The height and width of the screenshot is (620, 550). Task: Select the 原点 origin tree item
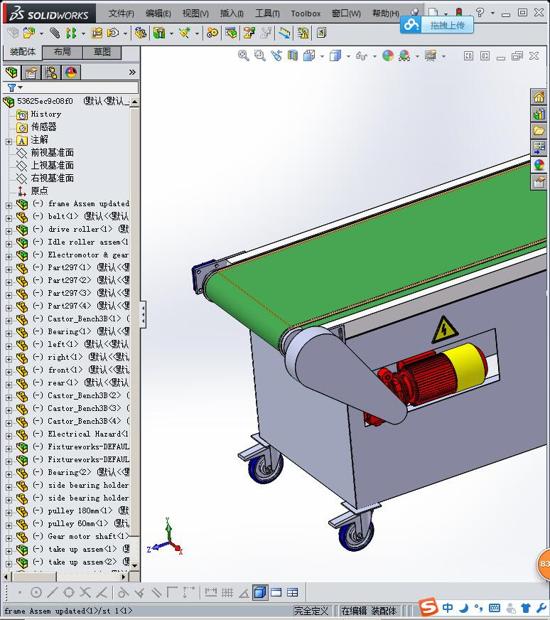click(x=40, y=191)
